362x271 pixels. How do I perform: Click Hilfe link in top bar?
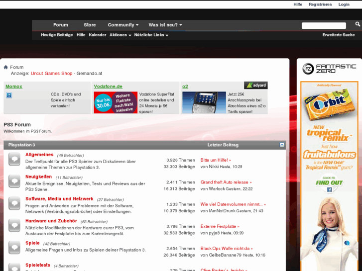tap(298, 4)
